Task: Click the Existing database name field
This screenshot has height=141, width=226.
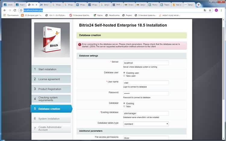Action: point(146,113)
